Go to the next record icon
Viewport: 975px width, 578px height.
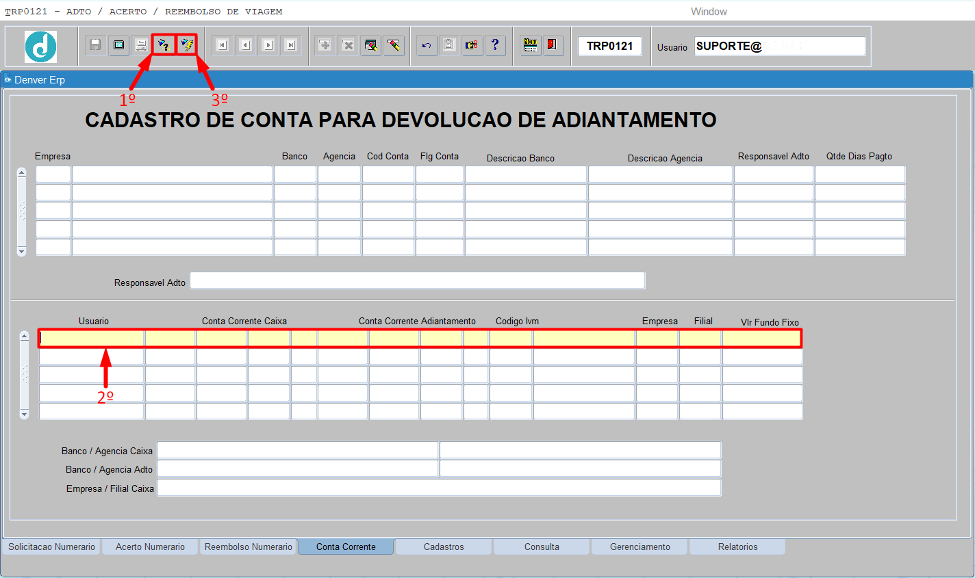pos(268,45)
